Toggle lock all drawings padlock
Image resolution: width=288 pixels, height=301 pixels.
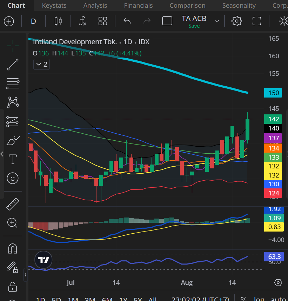point(13,287)
